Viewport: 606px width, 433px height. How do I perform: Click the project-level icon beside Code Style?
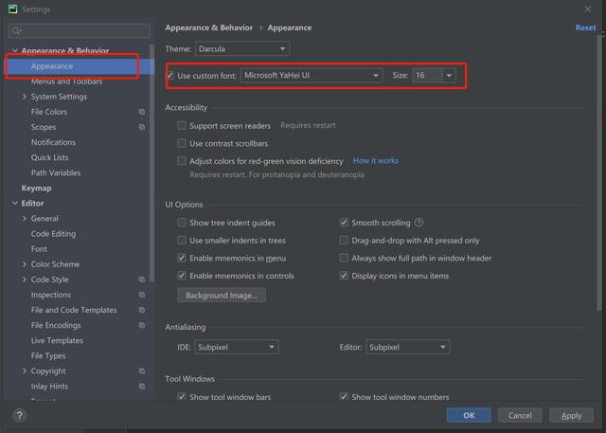point(142,280)
